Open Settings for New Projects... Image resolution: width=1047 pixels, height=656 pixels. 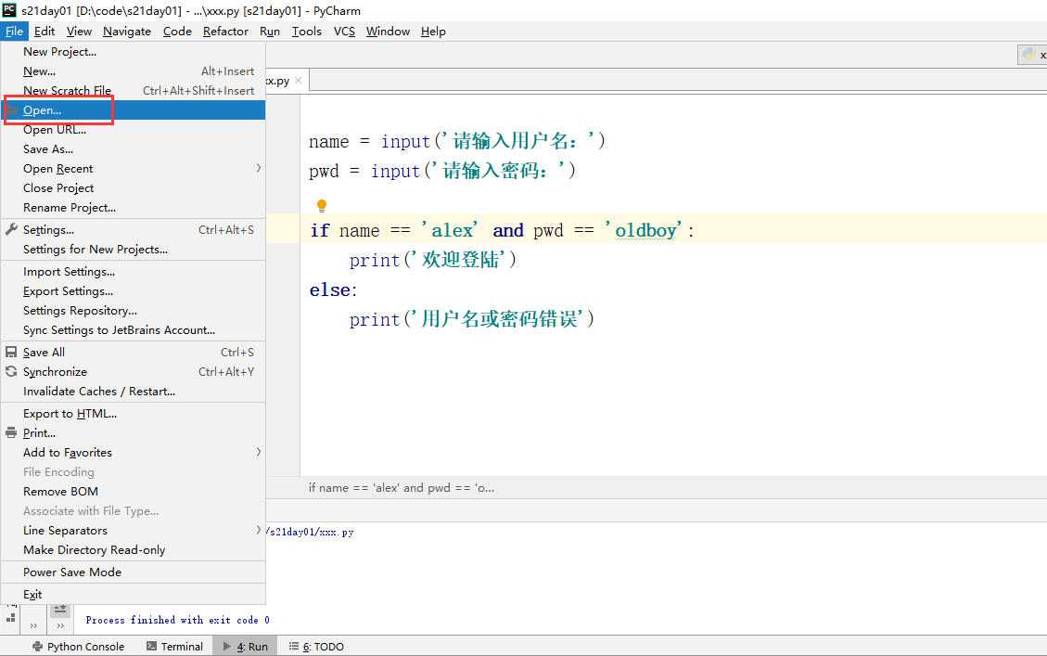click(133, 250)
